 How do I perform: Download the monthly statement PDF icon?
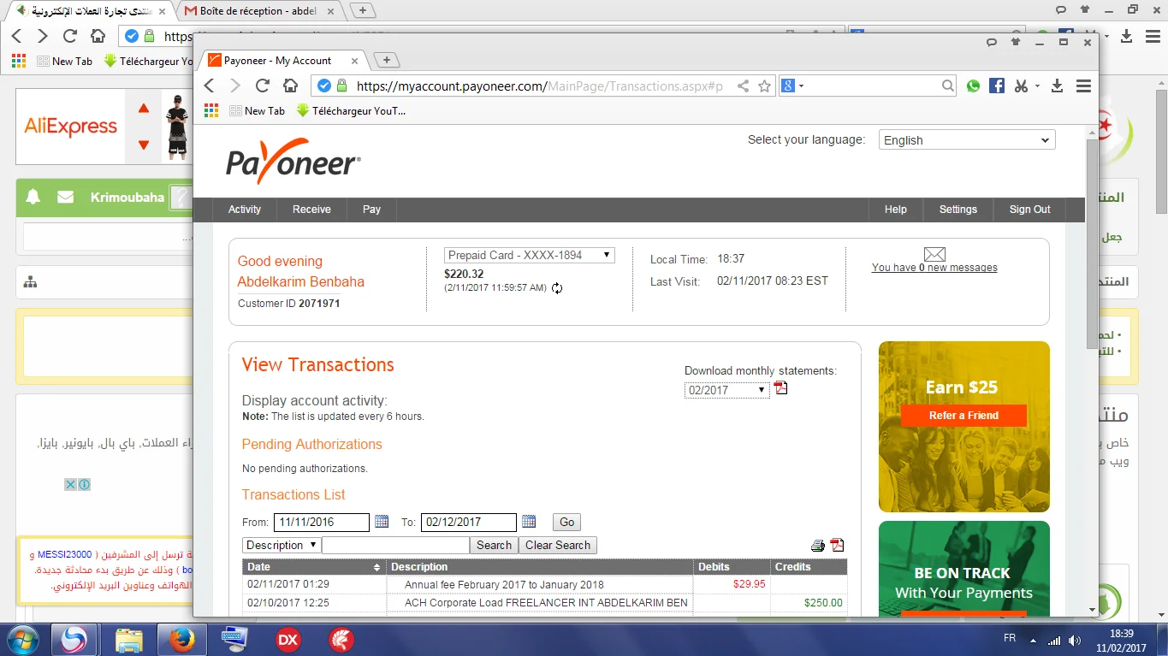pyautogui.click(x=780, y=388)
